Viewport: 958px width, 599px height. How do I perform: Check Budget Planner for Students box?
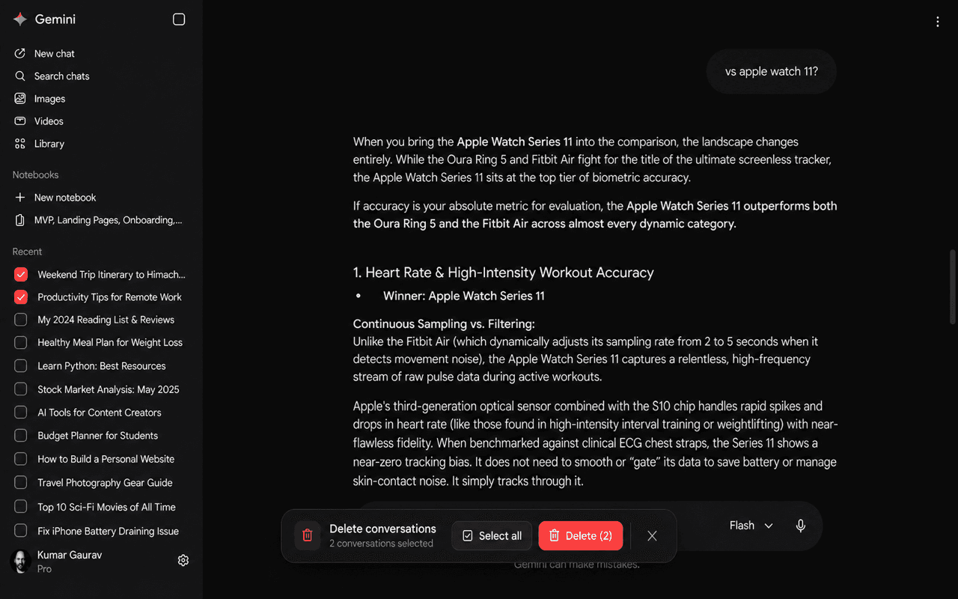pos(21,436)
